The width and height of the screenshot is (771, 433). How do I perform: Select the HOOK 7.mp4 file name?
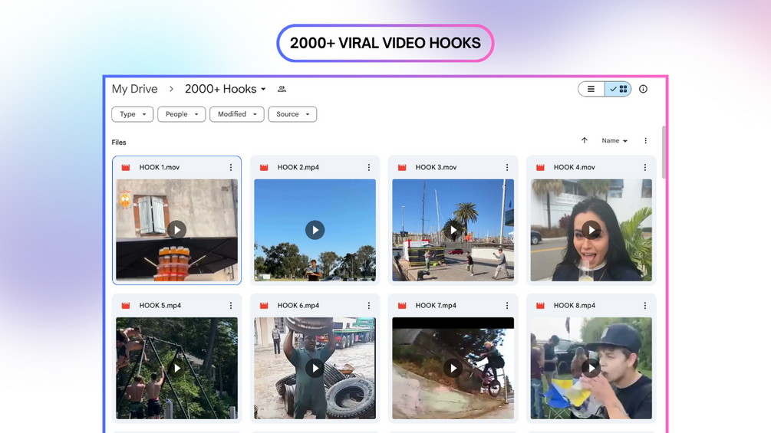coord(436,305)
